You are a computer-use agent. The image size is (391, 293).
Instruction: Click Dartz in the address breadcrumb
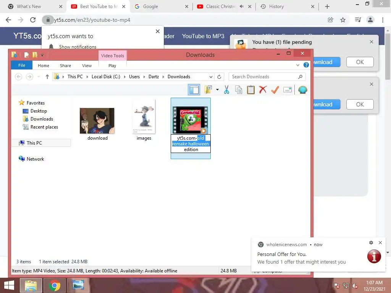tap(153, 77)
